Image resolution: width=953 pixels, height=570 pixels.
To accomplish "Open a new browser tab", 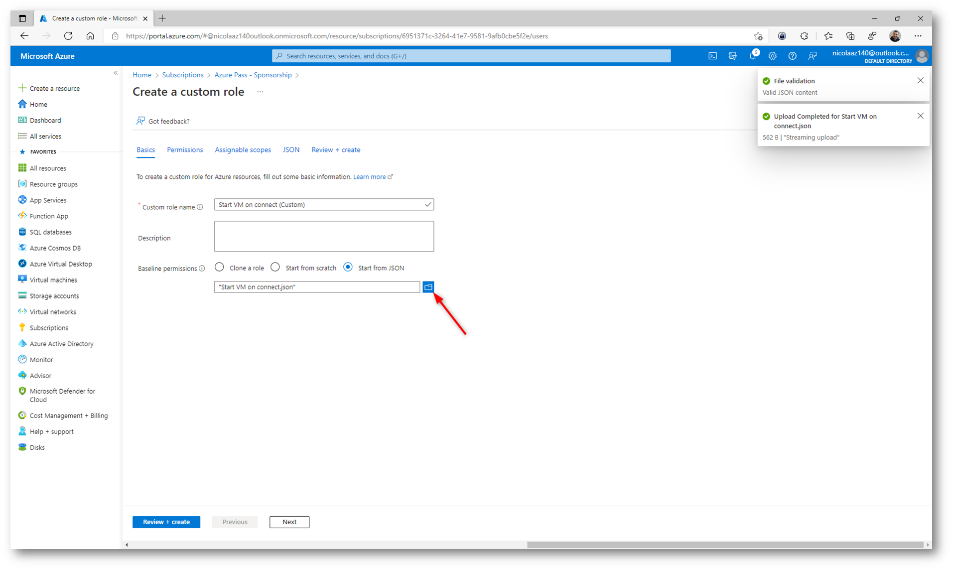I will coord(162,18).
